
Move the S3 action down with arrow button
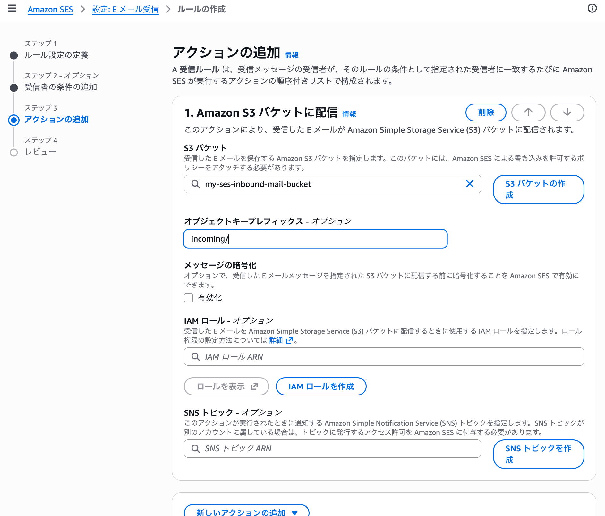567,112
